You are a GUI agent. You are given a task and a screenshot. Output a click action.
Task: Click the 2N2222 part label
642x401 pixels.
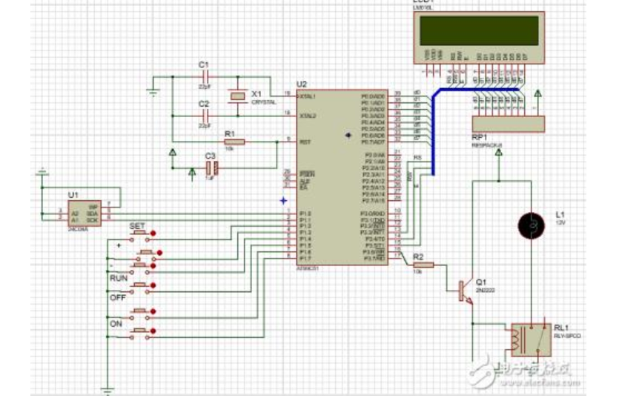[485, 290]
